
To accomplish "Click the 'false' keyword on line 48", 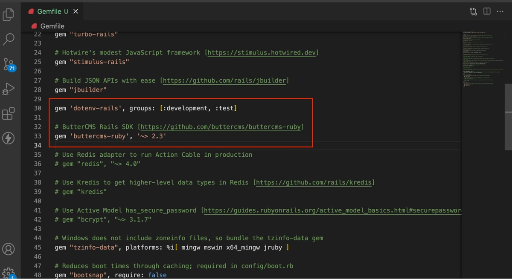I will click(x=157, y=275).
